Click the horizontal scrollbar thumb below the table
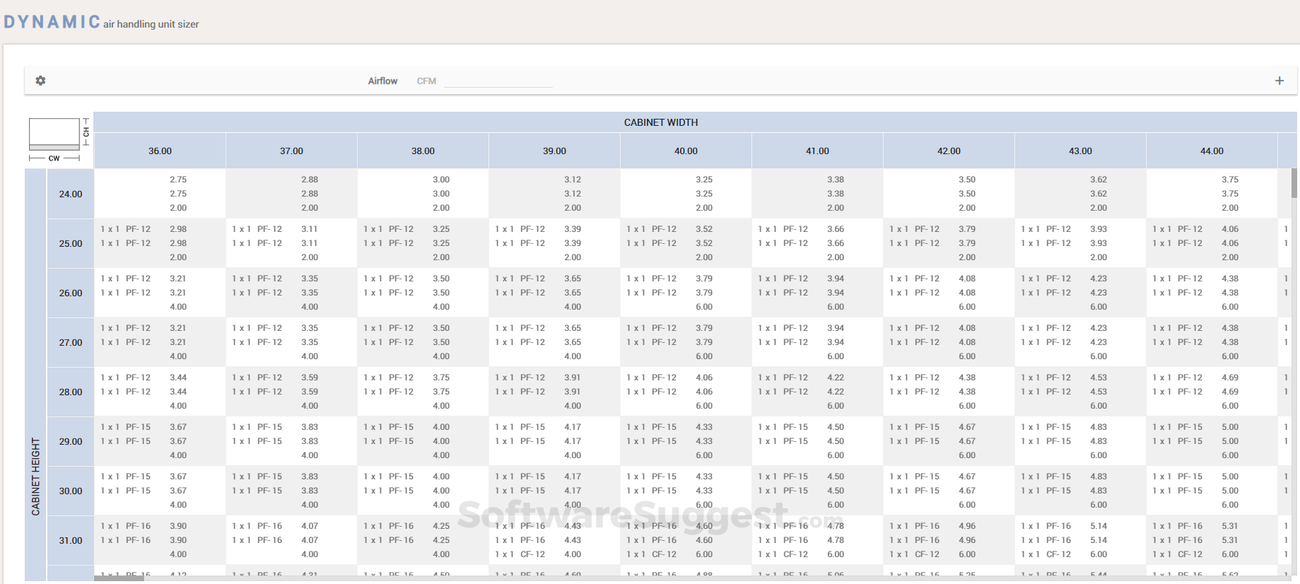Viewport: 1300px width, 584px height. [x=119, y=578]
